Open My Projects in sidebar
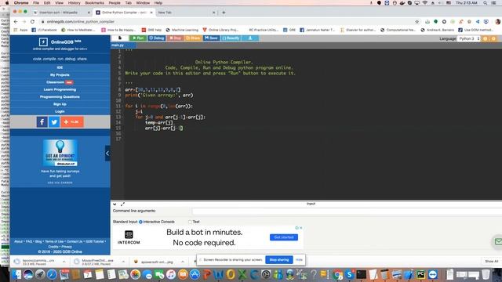Image resolution: width=502 pixels, height=282 pixels. point(60,75)
